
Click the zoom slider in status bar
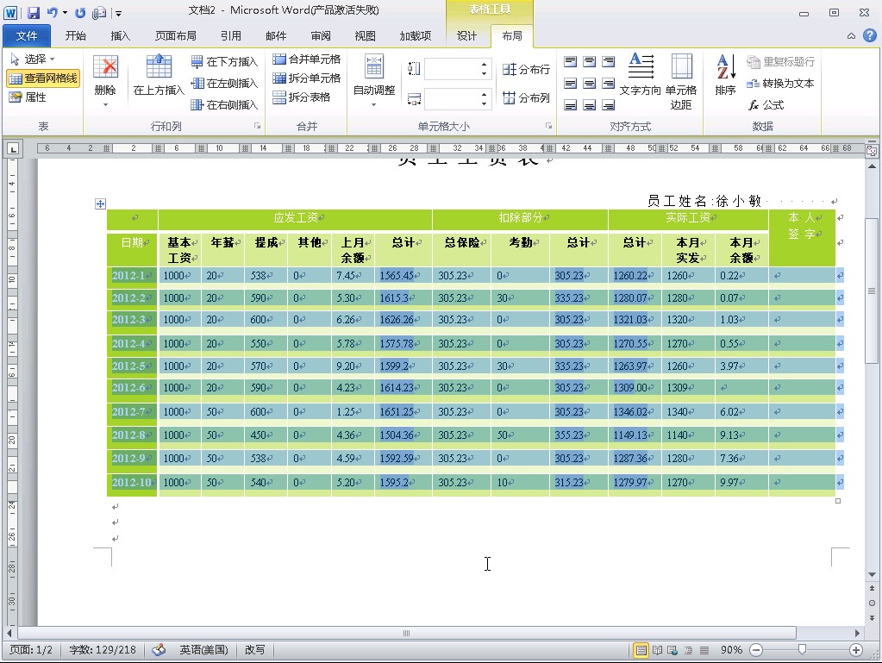pos(802,650)
